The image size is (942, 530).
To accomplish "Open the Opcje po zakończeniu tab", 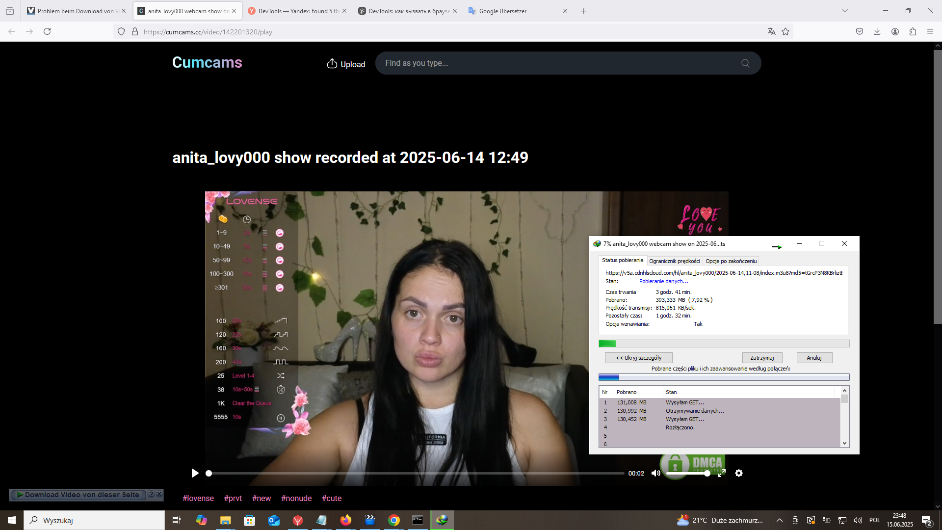I will (731, 261).
